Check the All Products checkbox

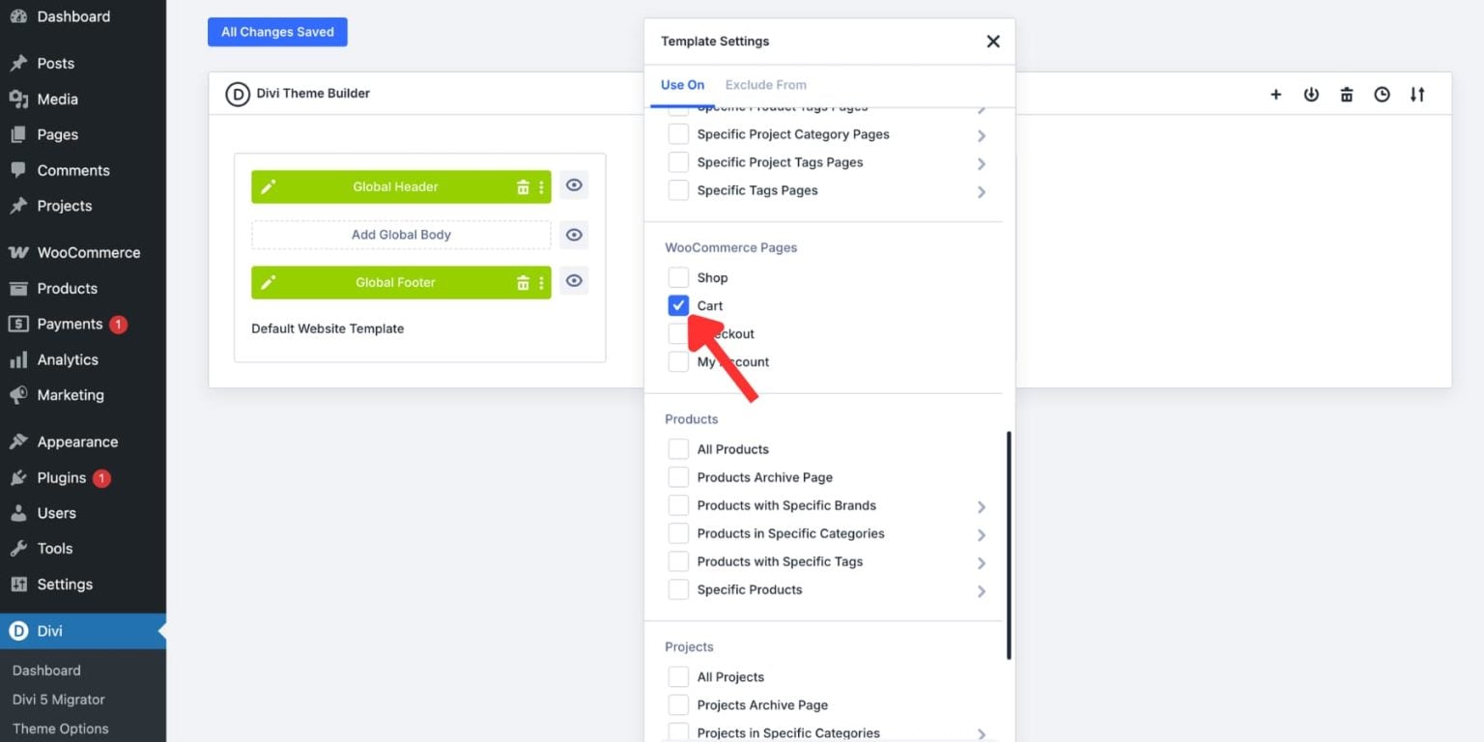(678, 449)
